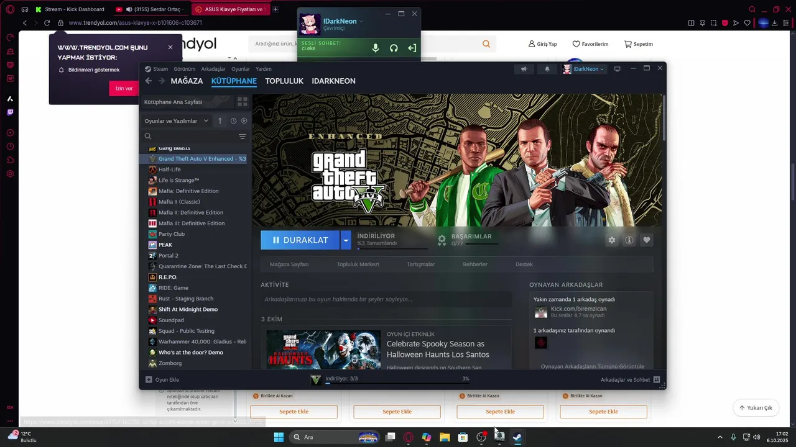
Task: Open Arkadaşlar menu
Action: pyautogui.click(x=213, y=69)
